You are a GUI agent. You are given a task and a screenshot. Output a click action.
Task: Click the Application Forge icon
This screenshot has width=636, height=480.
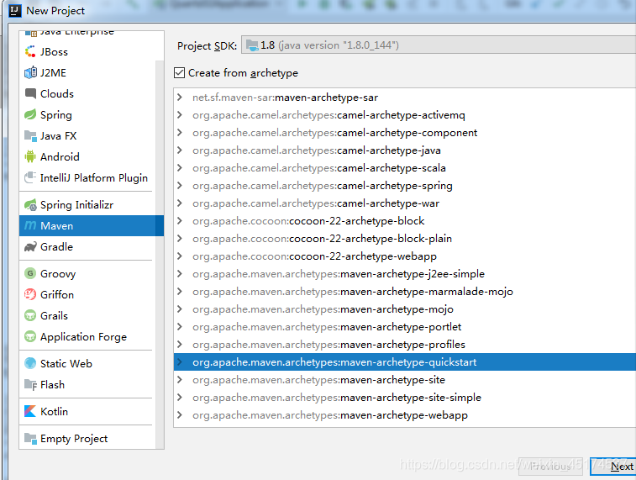30,336
